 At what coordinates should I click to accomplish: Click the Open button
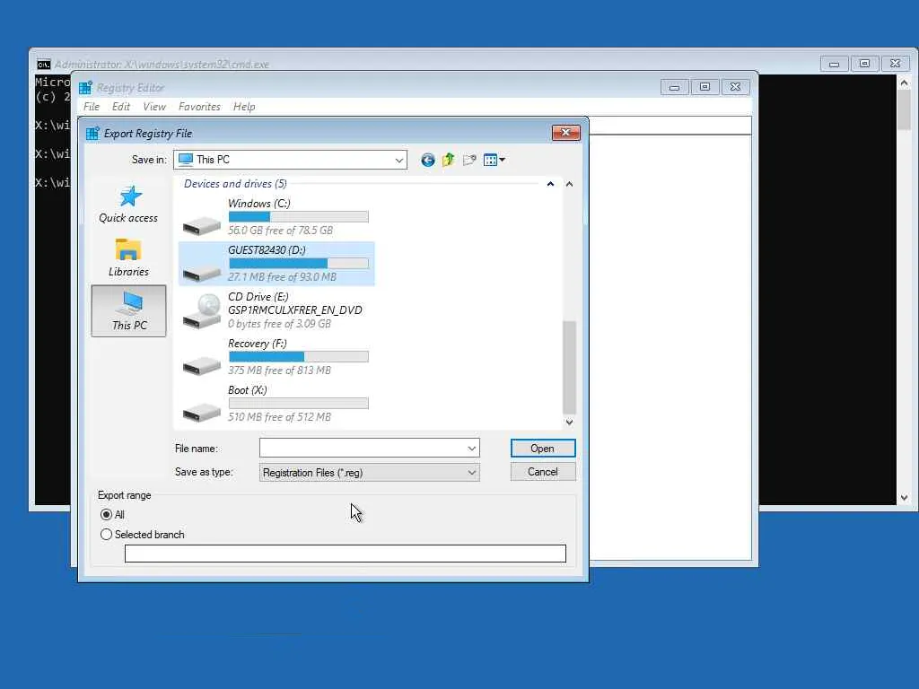pos(543,449)
